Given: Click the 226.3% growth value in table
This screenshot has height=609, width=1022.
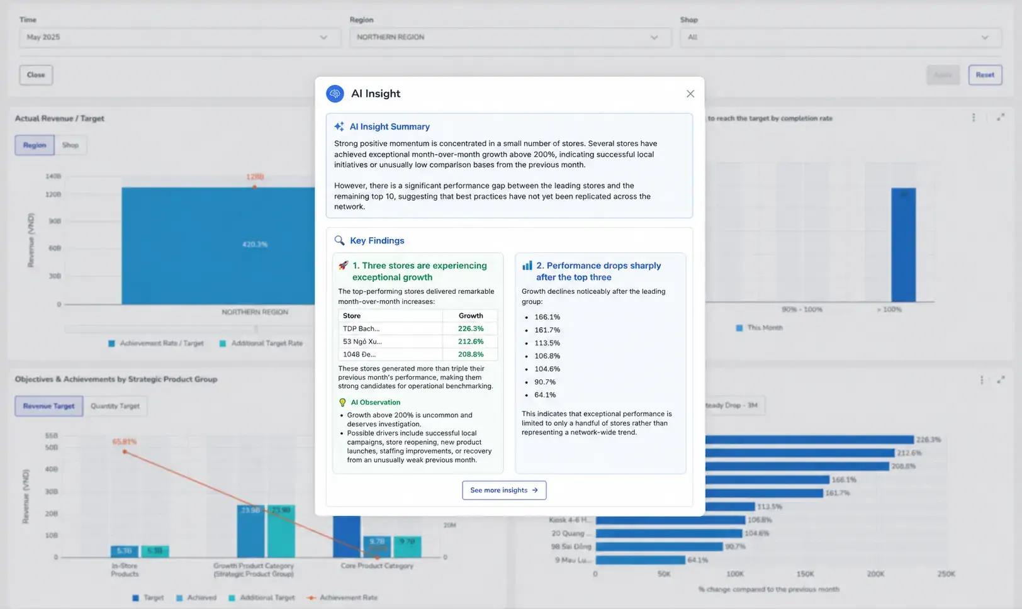Looking at the screenshot, I should (x=471, y=328).
